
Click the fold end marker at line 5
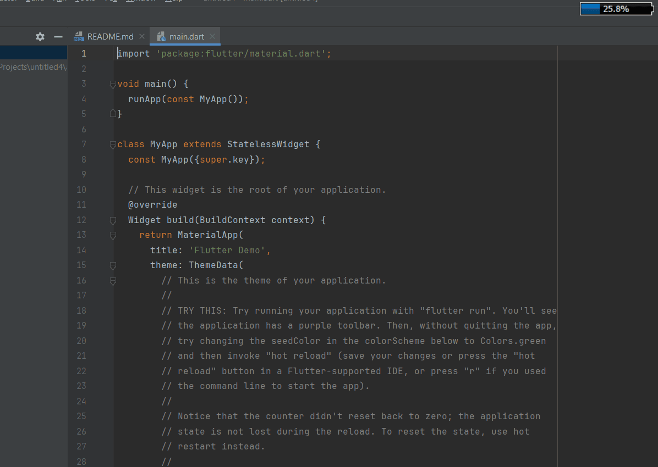113,114
